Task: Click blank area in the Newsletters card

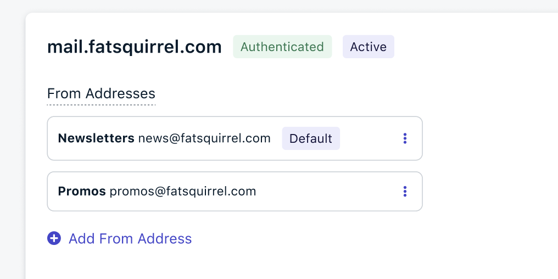Action: (x=370, y=138)
